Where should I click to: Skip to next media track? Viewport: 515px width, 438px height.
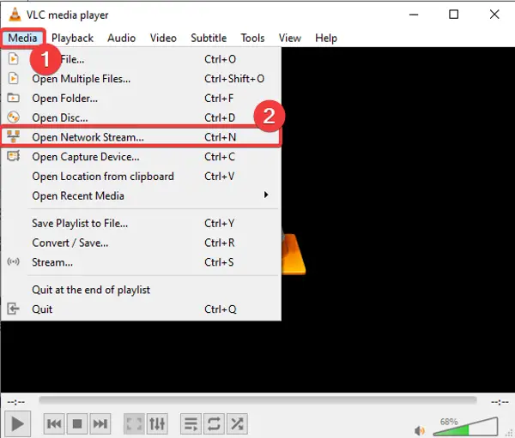coord(100,423)
